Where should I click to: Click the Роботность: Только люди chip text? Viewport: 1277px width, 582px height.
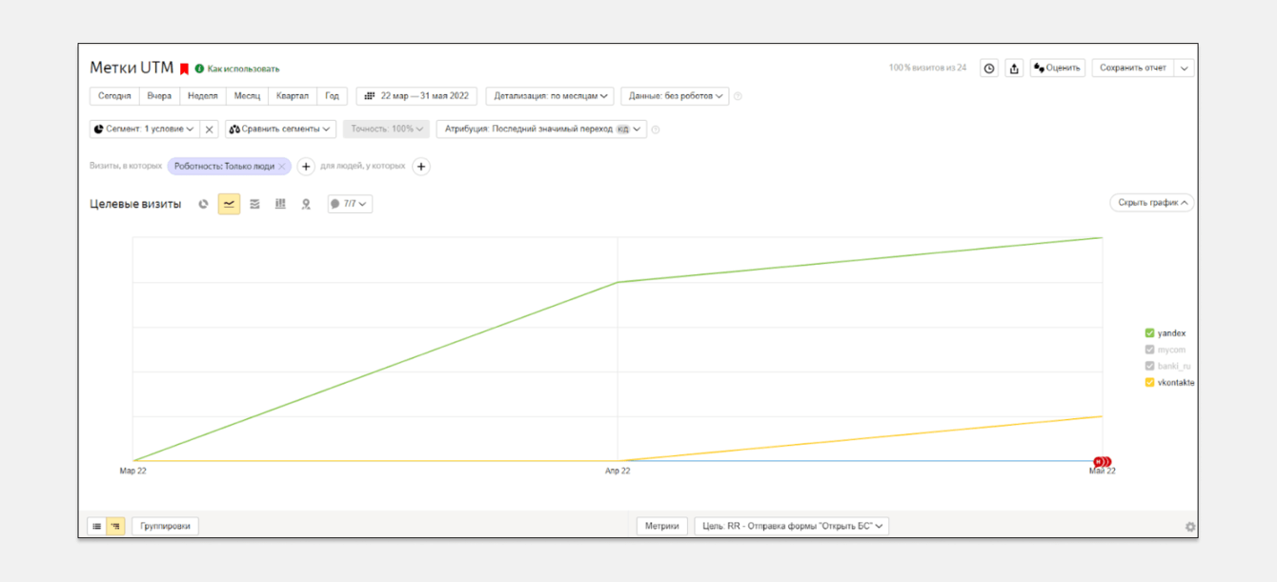(x=224, y=167)
